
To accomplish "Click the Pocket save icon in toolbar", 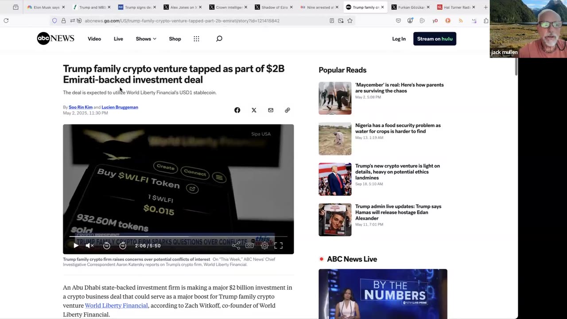I will pos(398,20).
